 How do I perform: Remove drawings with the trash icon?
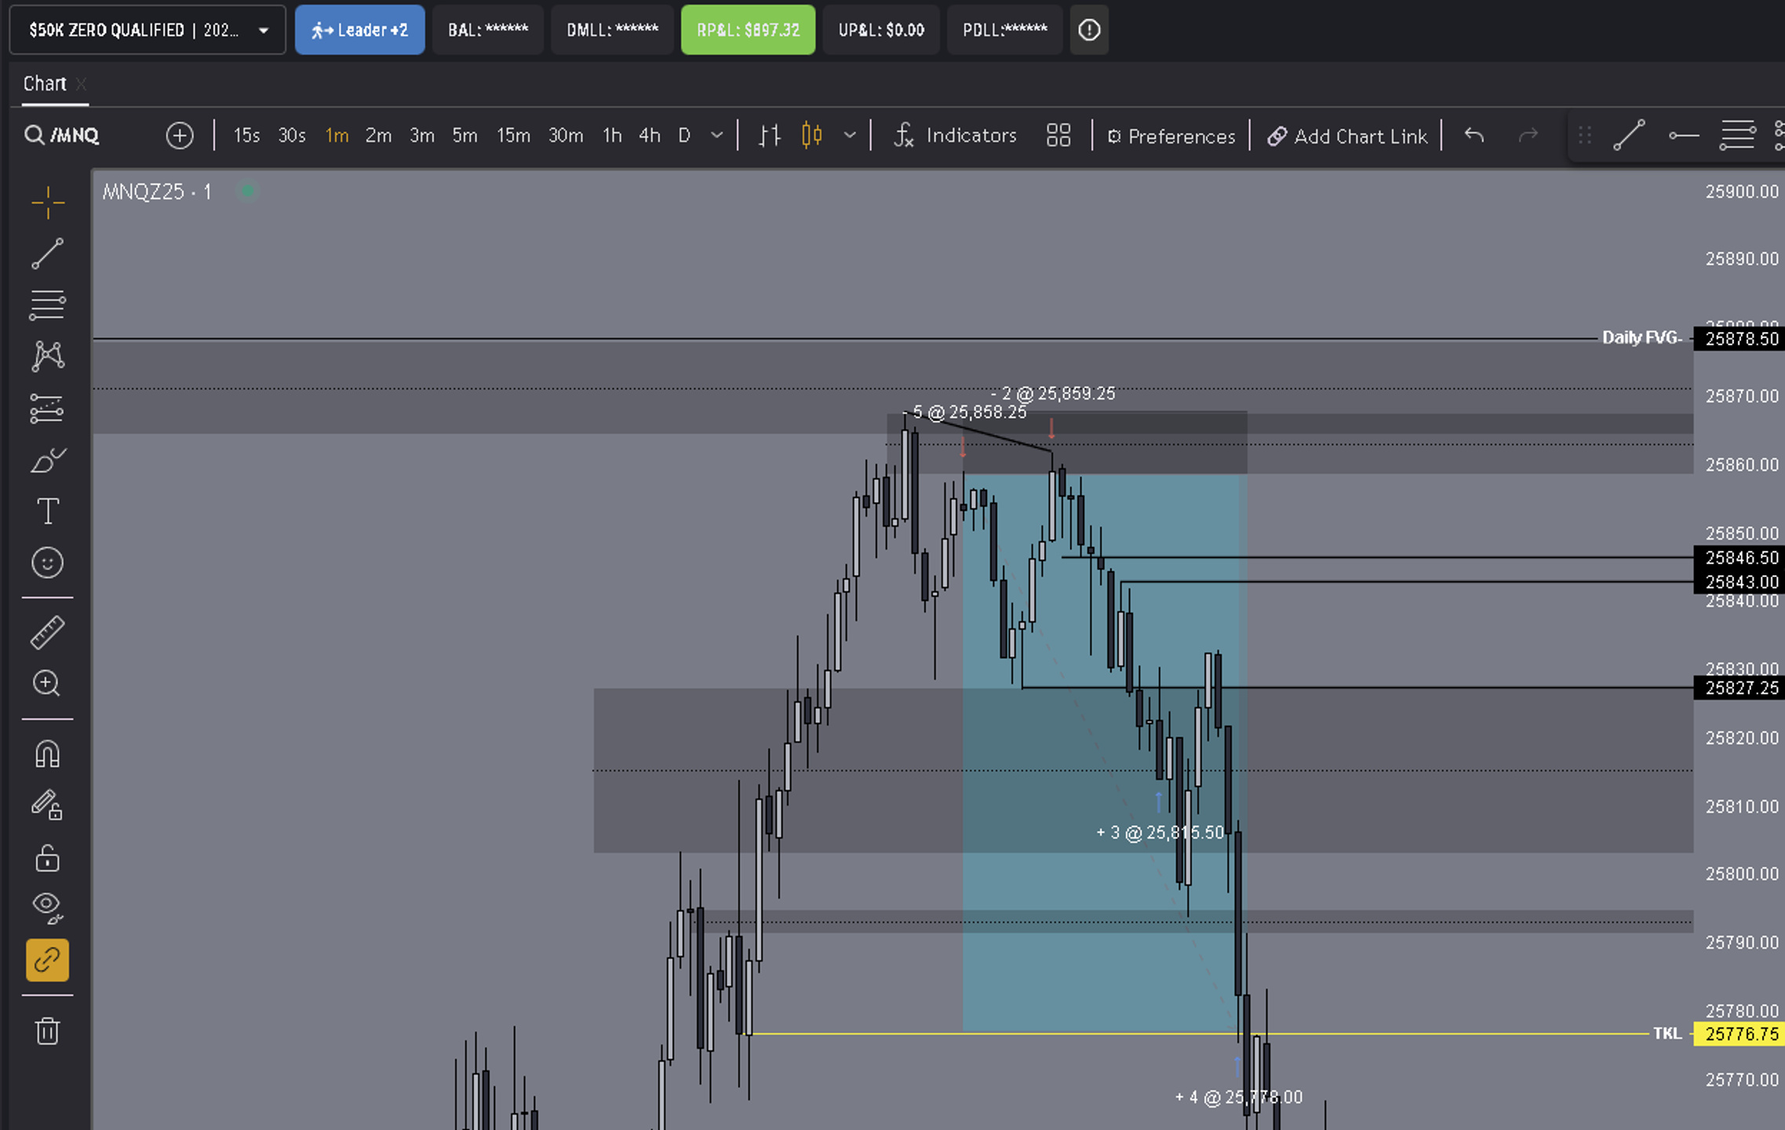48,1031
